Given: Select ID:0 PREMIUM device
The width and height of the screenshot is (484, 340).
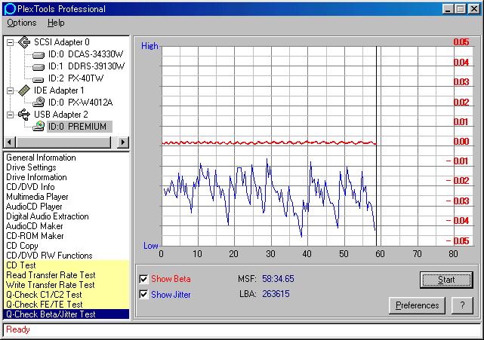Looking at the screenshot, I should pos(79,127).
